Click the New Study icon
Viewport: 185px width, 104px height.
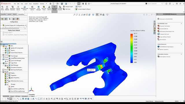pos(2,8)
